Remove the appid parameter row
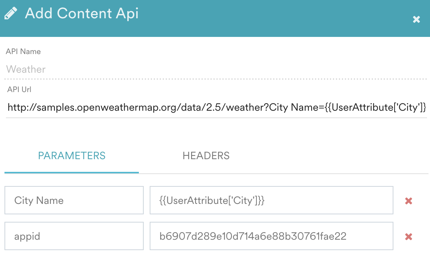This screenshot has height=271, width=430. click(x=408, y=236)
